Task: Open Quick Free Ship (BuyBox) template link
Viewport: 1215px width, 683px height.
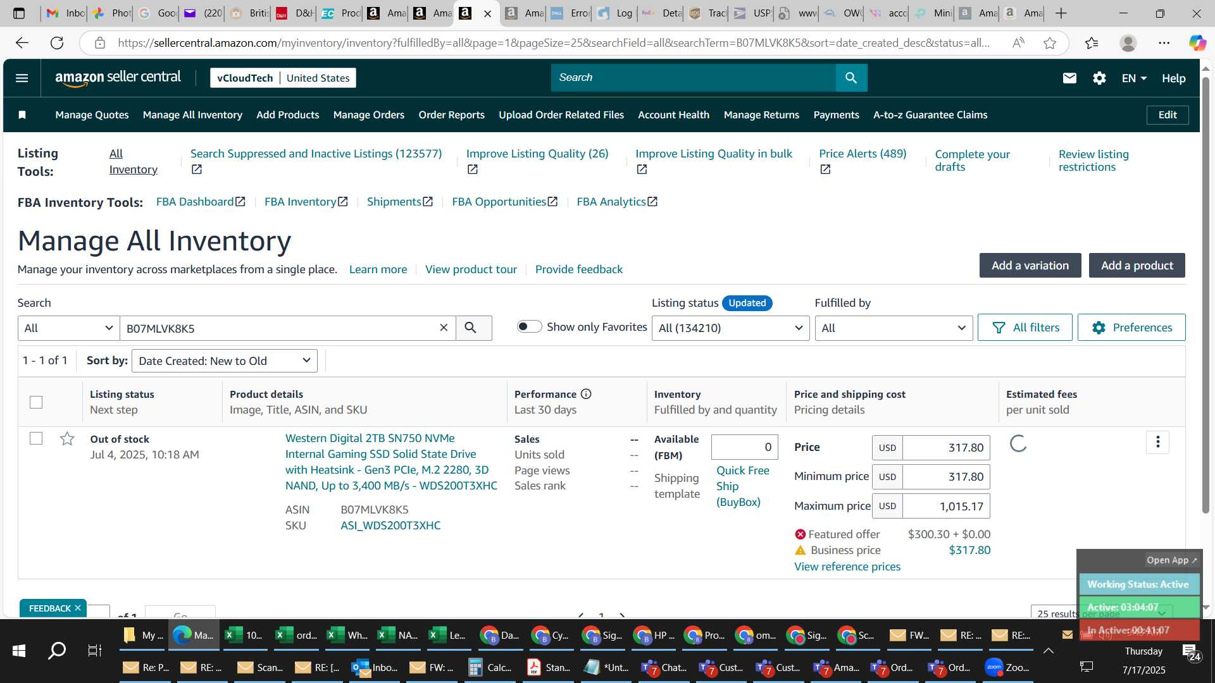Action: (742, 486)
